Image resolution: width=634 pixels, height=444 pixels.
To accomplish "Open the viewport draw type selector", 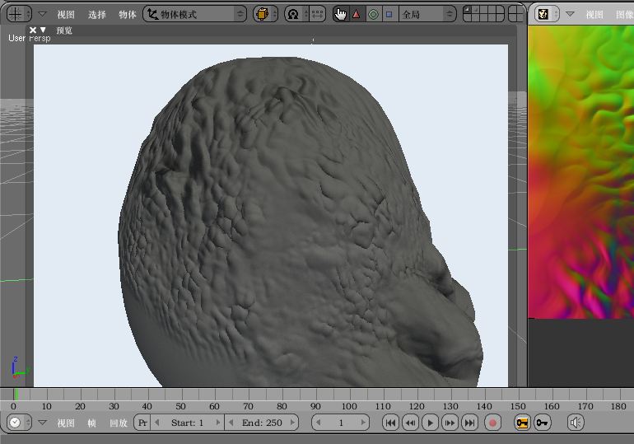I will tap(265, 14).
